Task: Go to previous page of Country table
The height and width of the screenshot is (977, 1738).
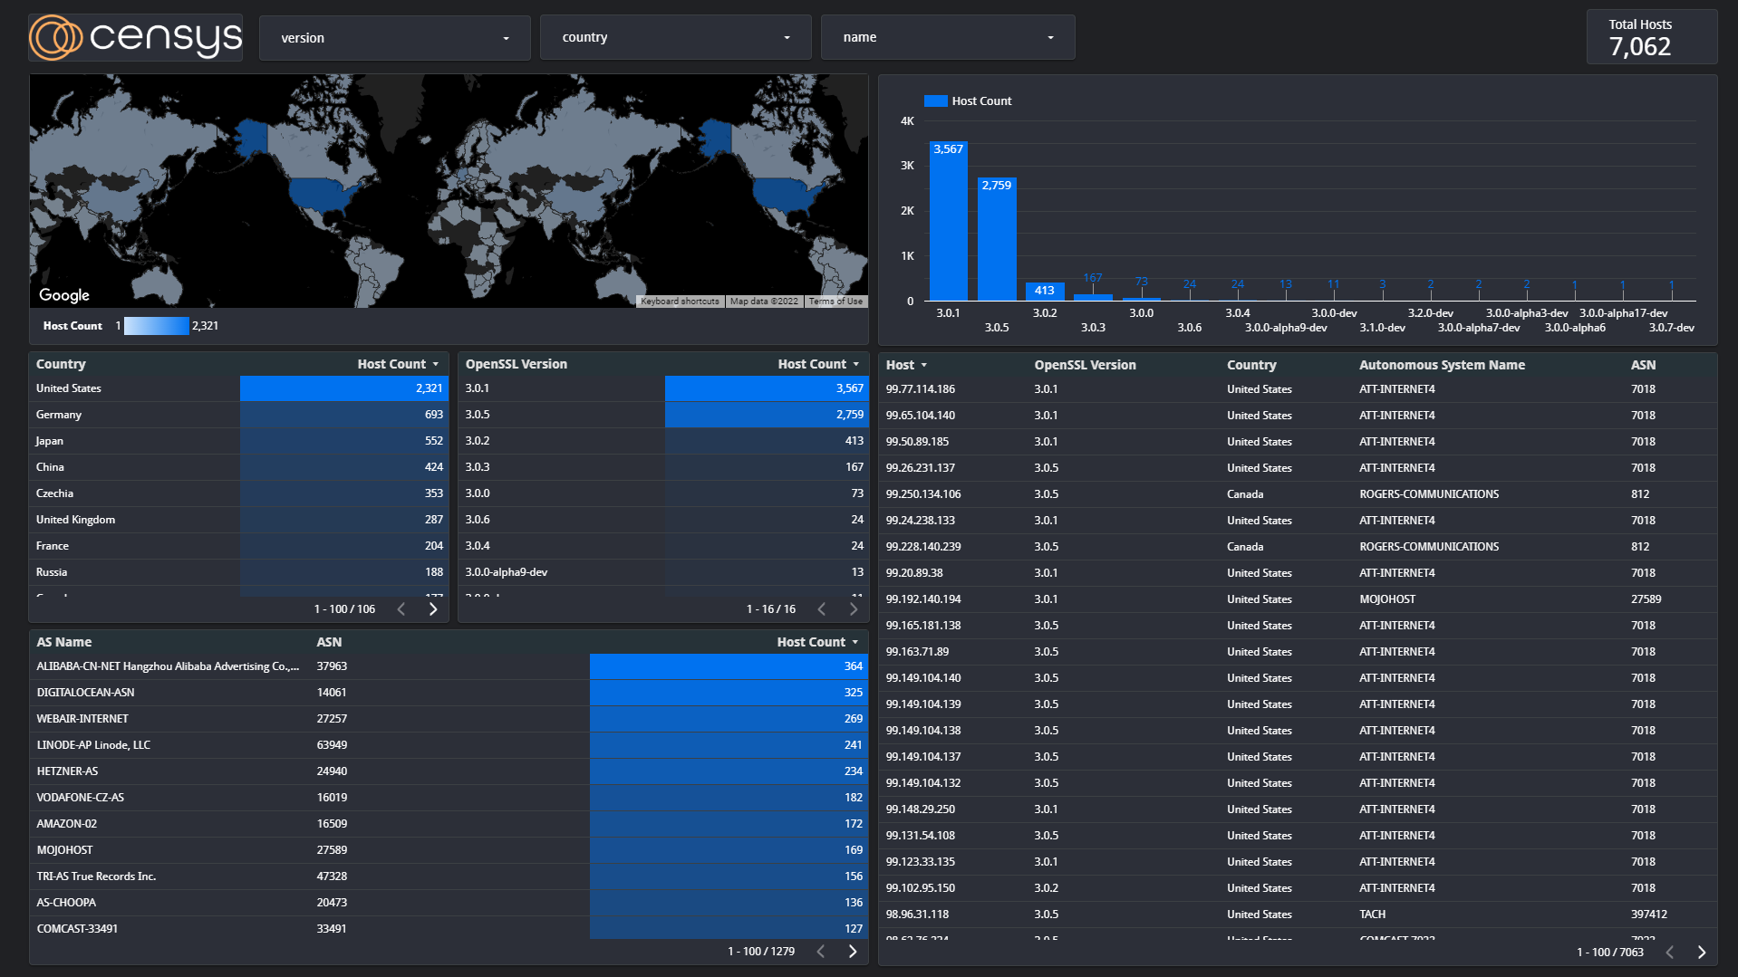Action: click(x=401, y=609)
